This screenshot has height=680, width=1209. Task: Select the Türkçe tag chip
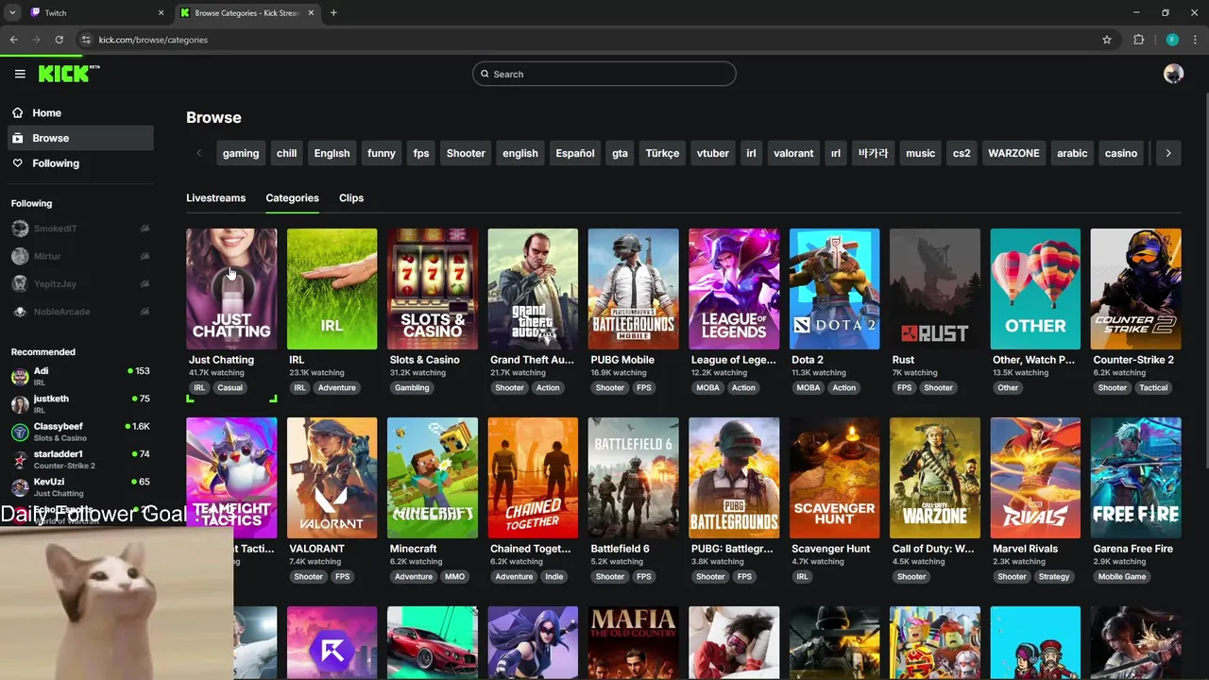[662, 153]
